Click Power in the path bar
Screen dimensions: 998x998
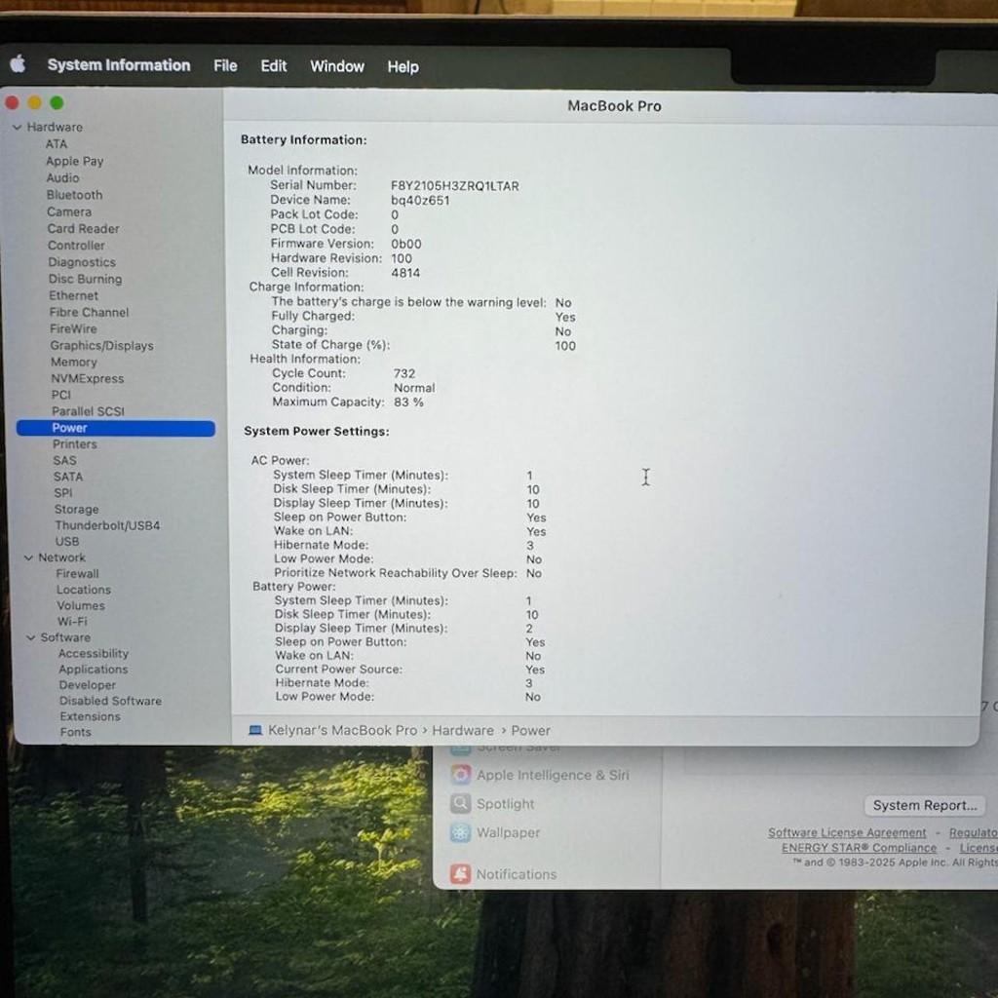pos(530,731)
